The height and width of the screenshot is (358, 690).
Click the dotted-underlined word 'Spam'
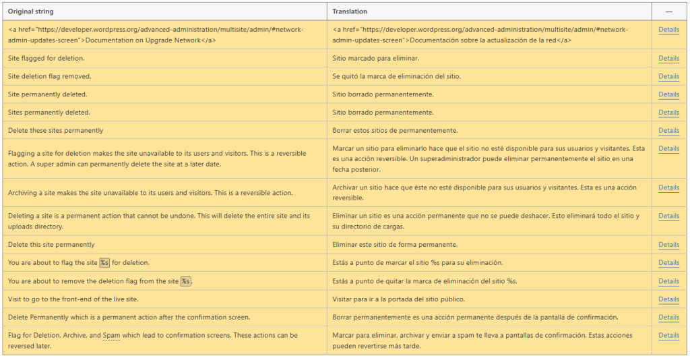pyautogui.click(x=111, y=335)
